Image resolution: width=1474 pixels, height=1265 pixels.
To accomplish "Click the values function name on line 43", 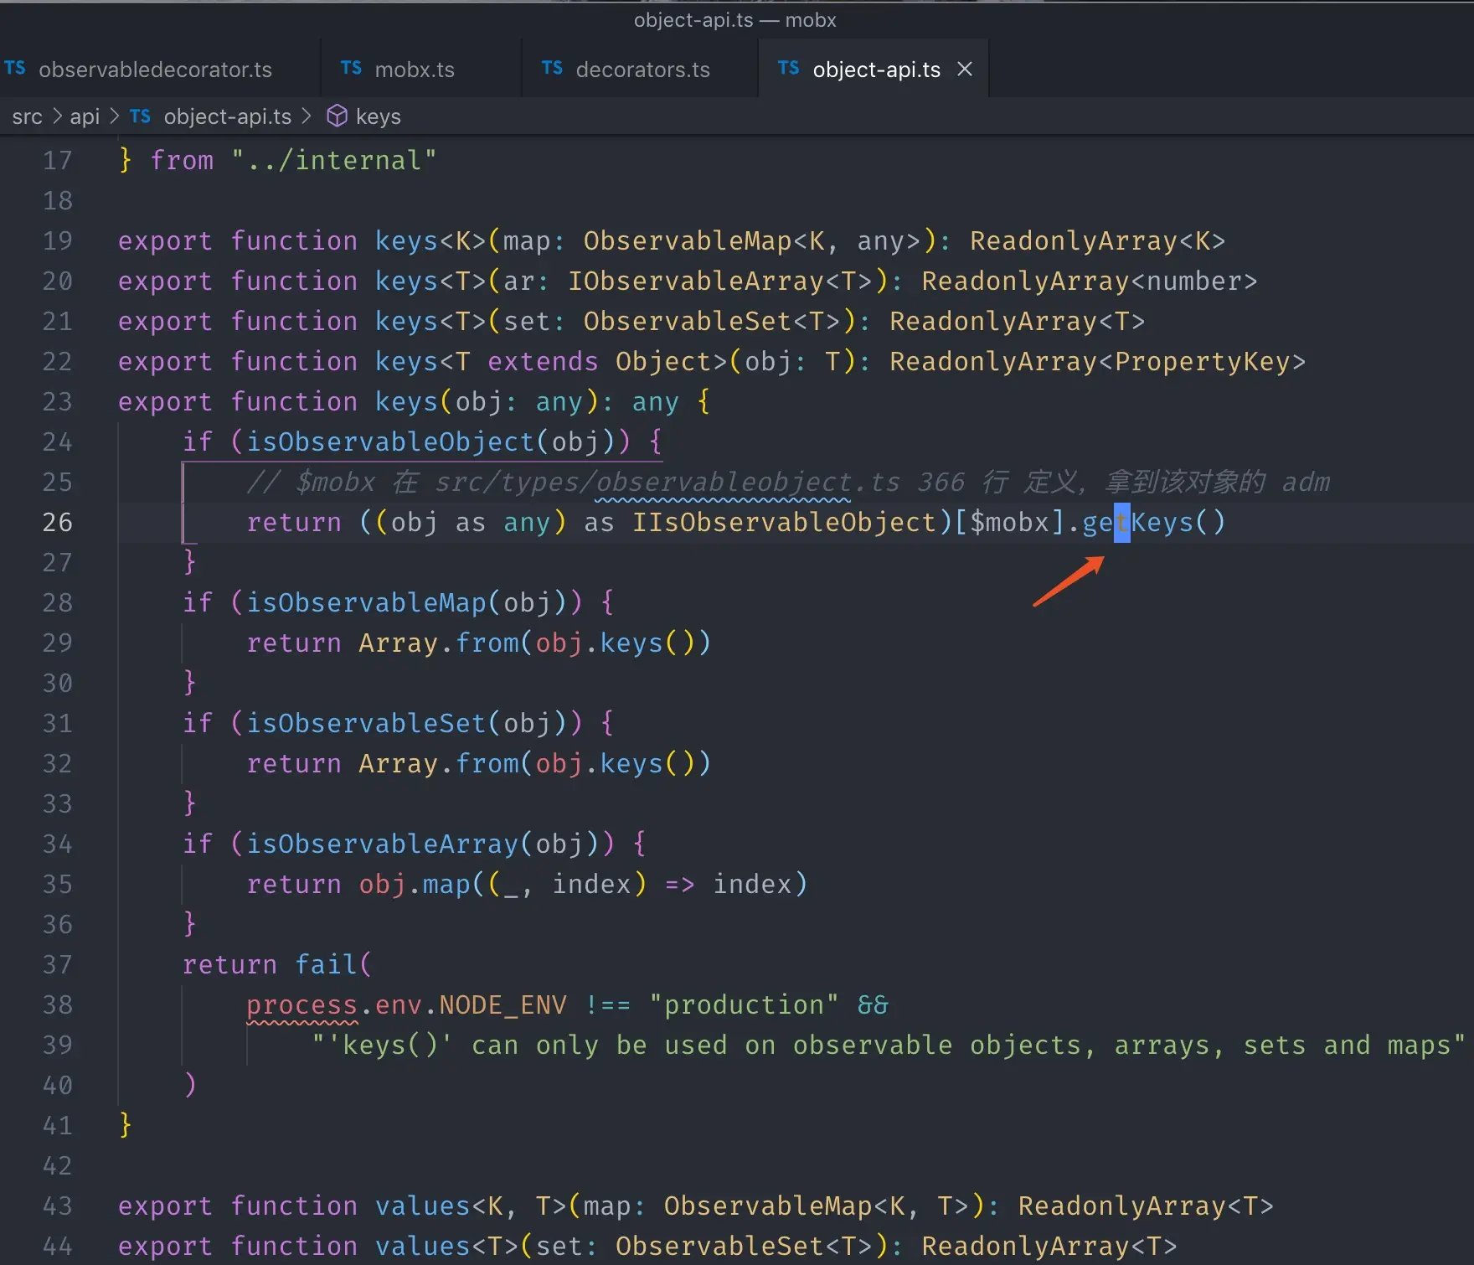I will pyautogui.click(x=422, y=1206).
